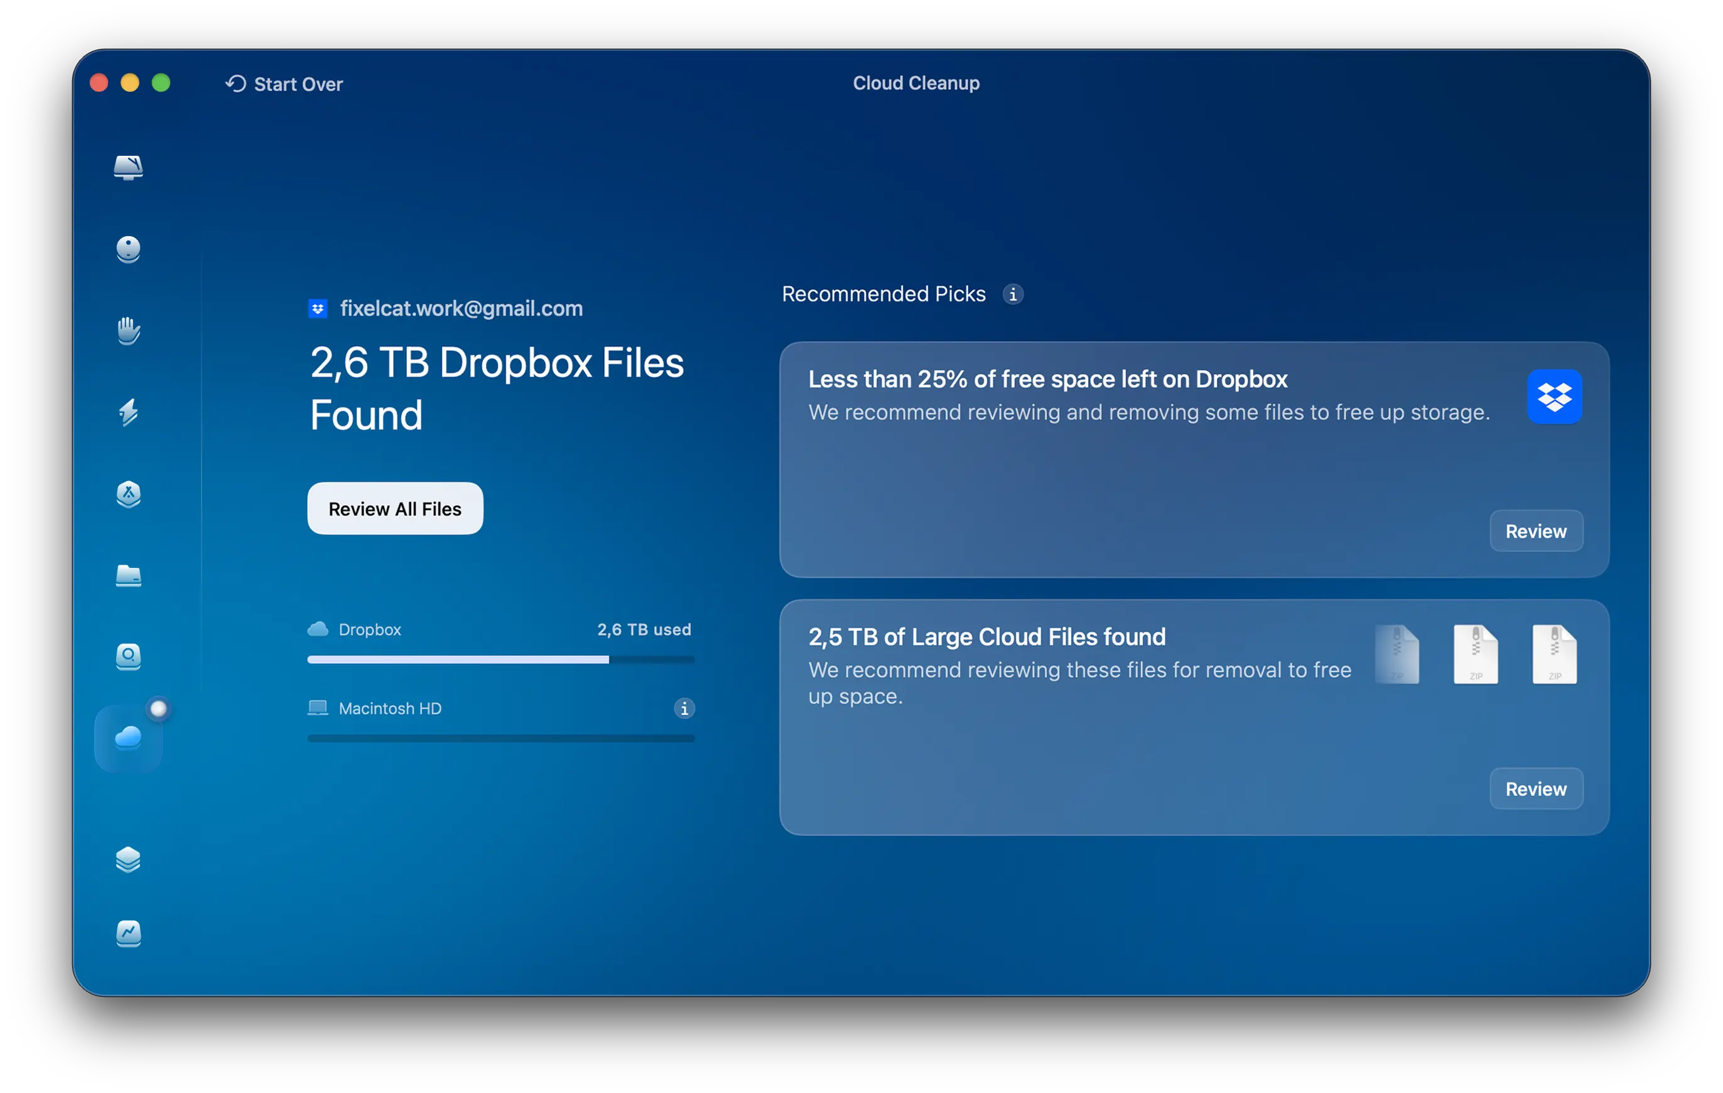Click the Start Over button

(x=285, y=84)
